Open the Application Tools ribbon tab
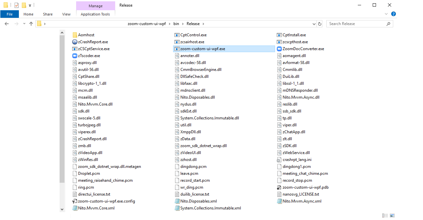Viewport: 423px width, 220px height. tap(95, 15)
